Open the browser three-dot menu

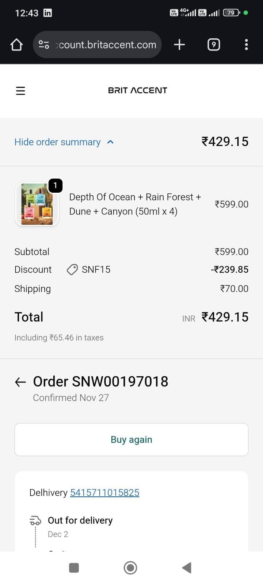coord(247,45)
